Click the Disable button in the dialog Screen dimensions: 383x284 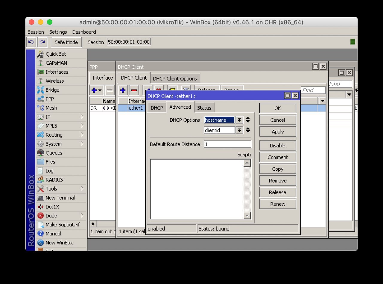click(x=278, y=146)
